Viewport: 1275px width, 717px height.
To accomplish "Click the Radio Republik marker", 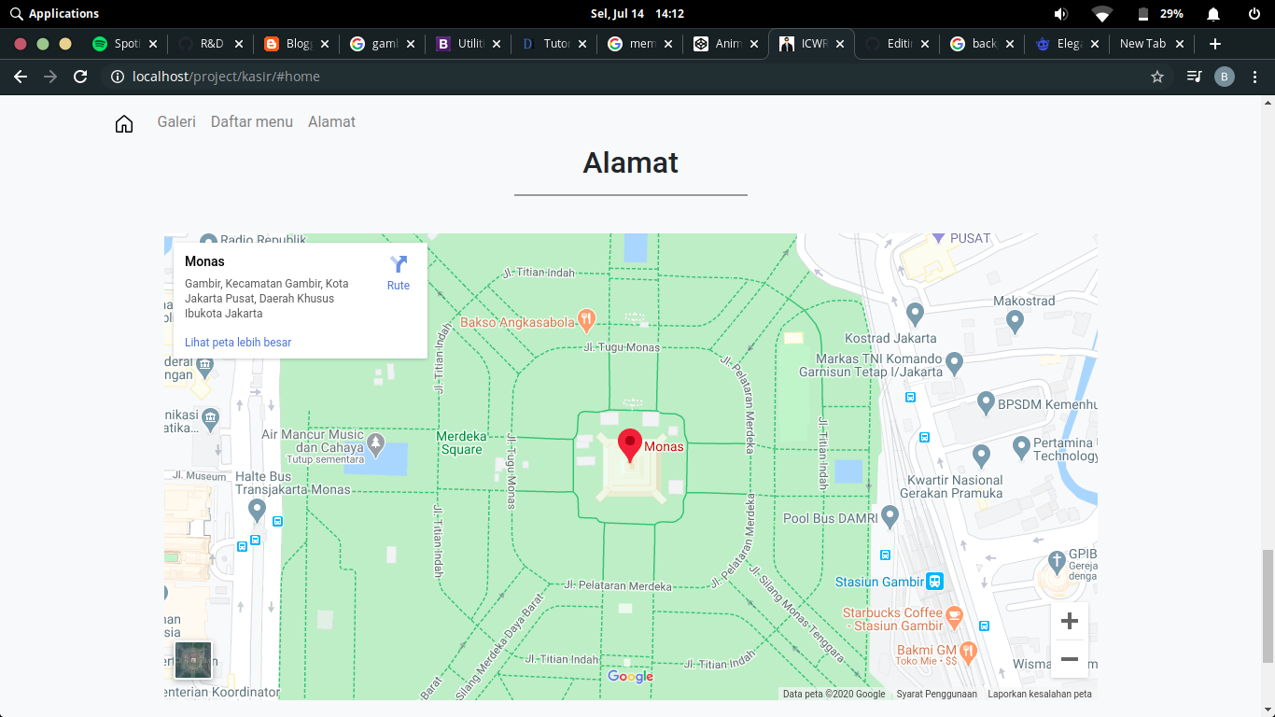I will coord(208,241).
